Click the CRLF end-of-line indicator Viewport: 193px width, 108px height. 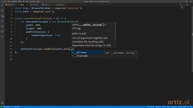pos(168,107)
